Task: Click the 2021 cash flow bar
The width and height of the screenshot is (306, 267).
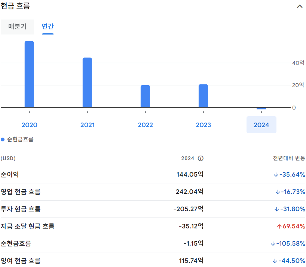Action: 87,82
